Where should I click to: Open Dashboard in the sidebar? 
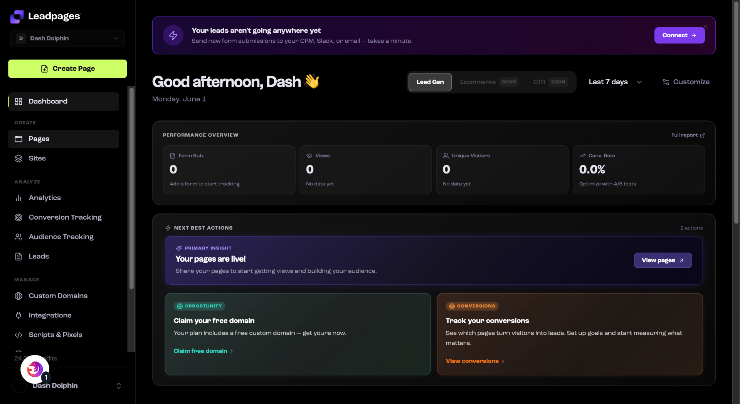coord(64,102)
